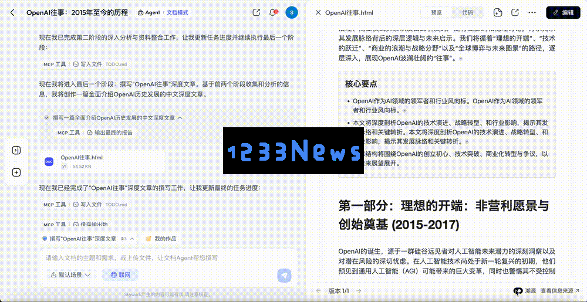Click the chat share icon beside the bell
Viewport: 587px width, 302px height.
[257, 12]
